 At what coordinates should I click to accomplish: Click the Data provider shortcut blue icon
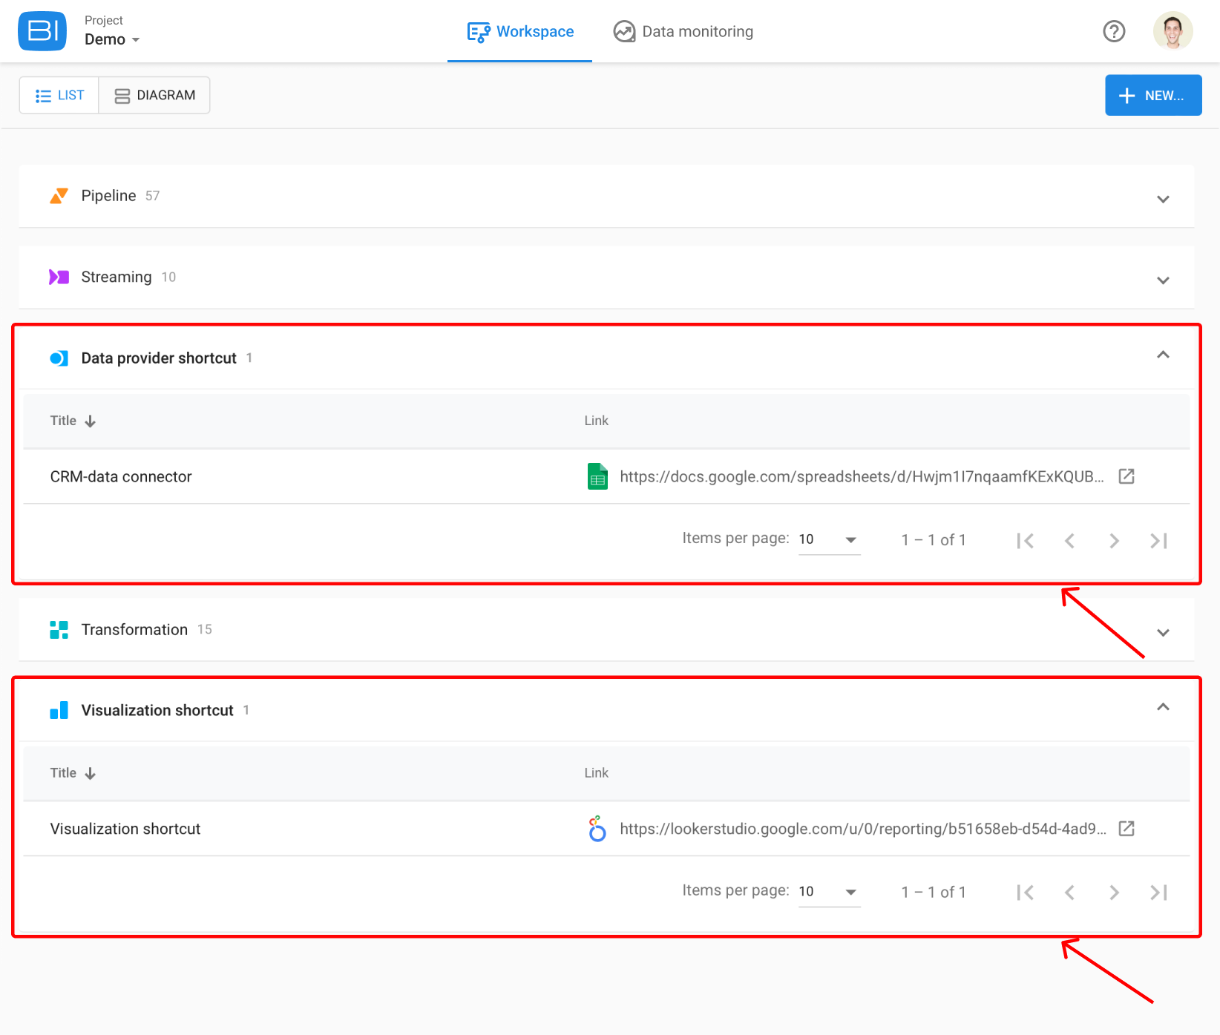click(59, 358)
